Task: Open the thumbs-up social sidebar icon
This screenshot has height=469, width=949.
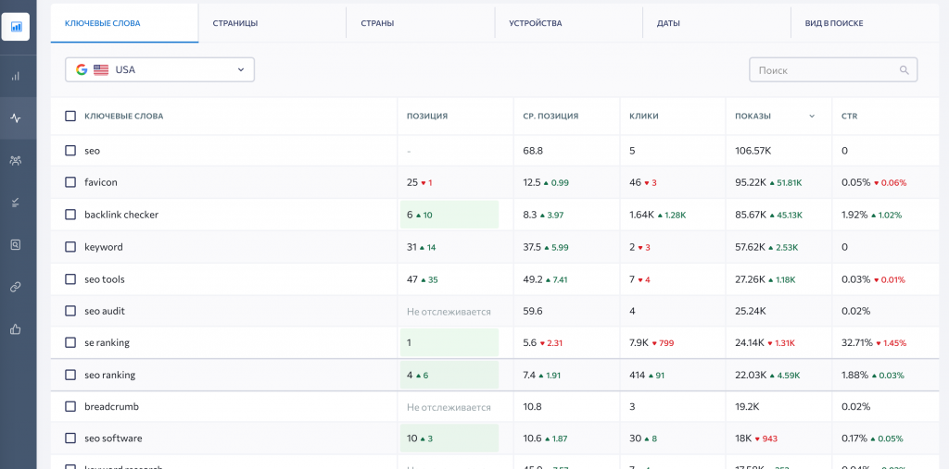Action: (x=16, y=328)
